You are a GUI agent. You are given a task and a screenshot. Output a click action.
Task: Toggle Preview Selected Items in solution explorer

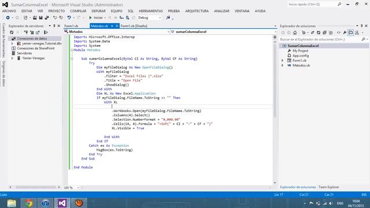[x=351, y=33]
